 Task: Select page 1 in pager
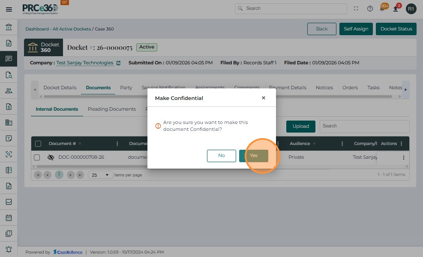59,175
